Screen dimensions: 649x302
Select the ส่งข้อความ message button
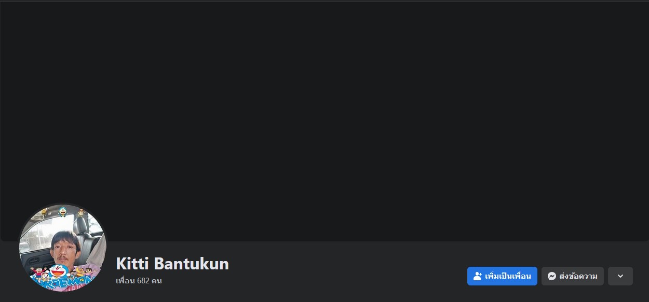pyautogui.click(x=573, y=276)
